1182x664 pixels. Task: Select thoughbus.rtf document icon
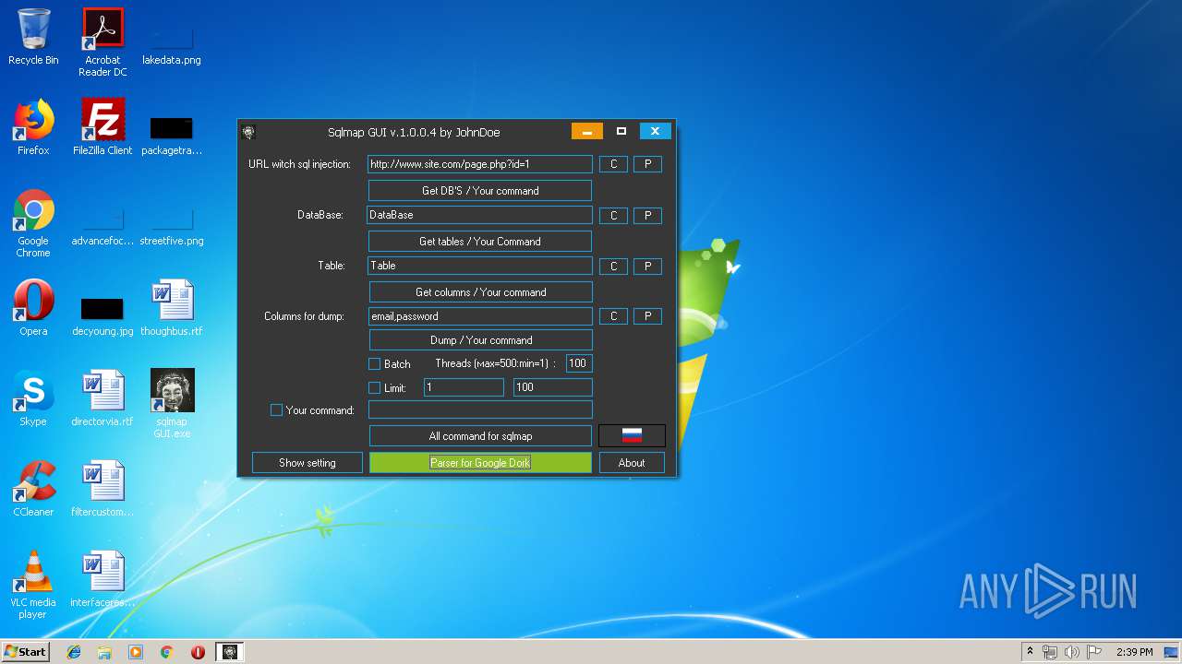tap(172, 308)
